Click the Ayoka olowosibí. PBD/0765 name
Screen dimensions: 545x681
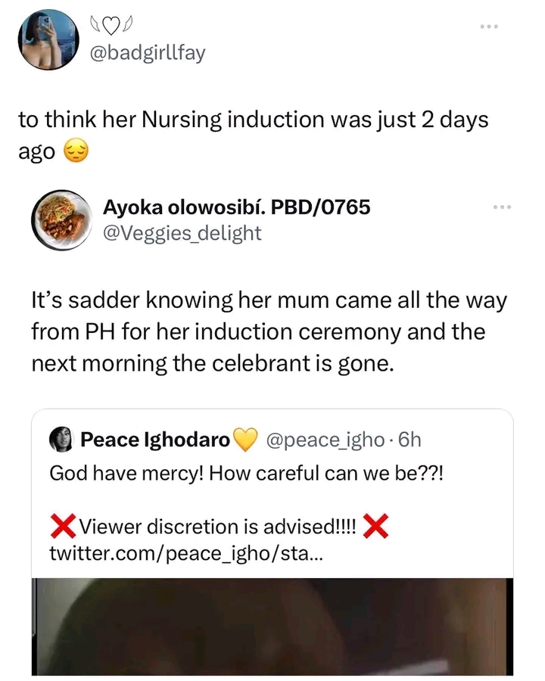click(x=236, y=207)
